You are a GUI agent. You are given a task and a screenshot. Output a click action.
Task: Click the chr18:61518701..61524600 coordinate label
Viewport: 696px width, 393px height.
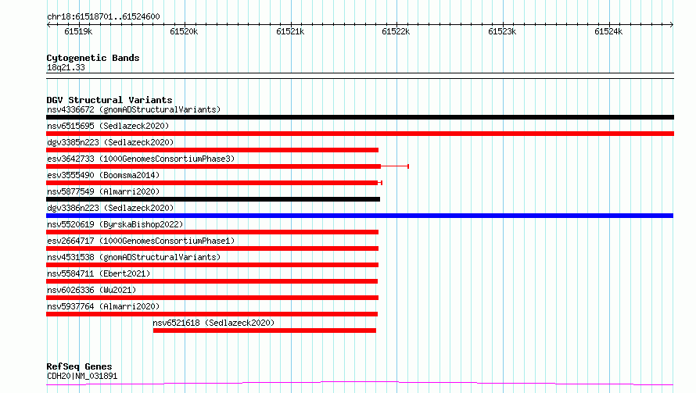click(x=103, y=16)
